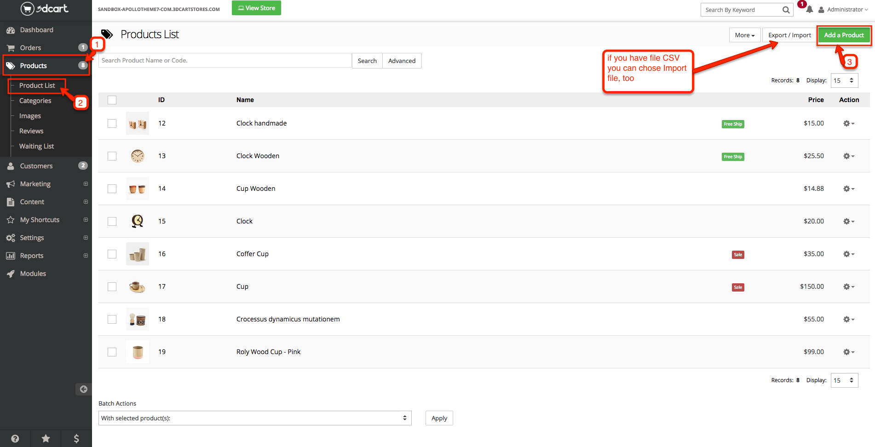Click the Content document icon in sidebar
Image resolution: width=875 pixels, height=447 pixels.
tap(11, 202)
